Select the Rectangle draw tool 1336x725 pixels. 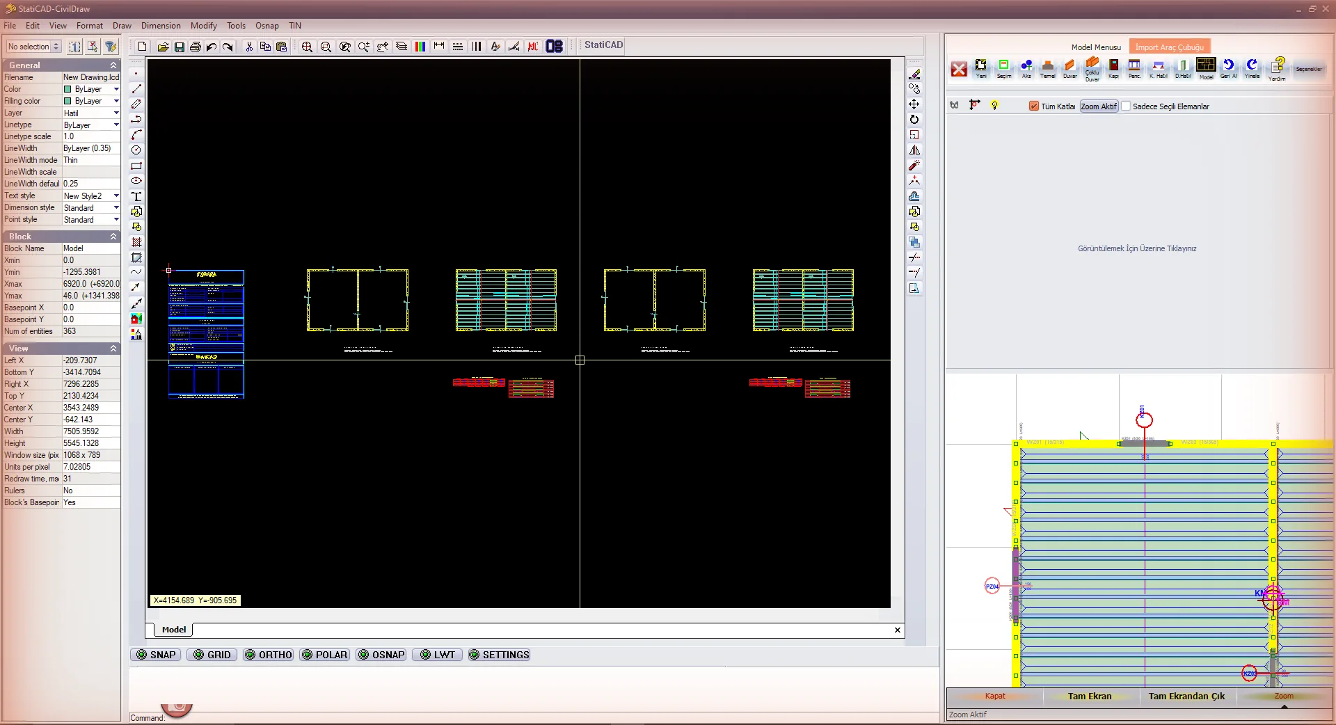click(x=136, y=166)
